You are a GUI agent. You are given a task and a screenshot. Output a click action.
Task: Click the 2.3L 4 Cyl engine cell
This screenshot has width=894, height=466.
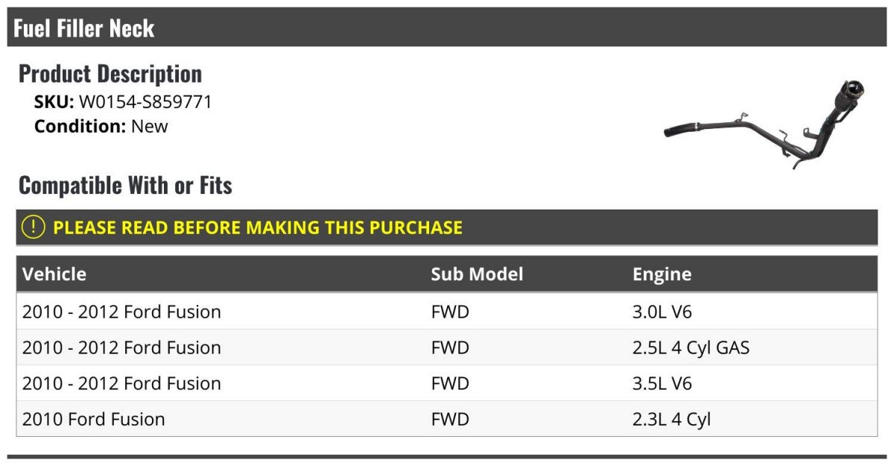671,419
